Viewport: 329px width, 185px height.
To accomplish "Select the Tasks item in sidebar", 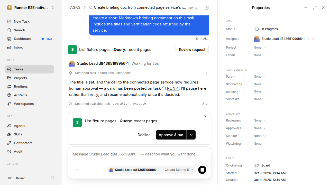I will [x=30, y=69].
